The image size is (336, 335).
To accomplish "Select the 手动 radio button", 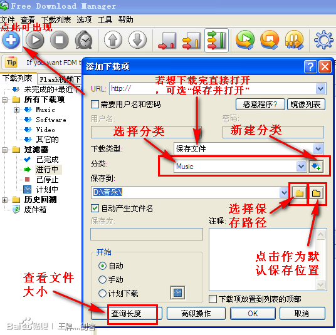I will [x=102, y=279].
